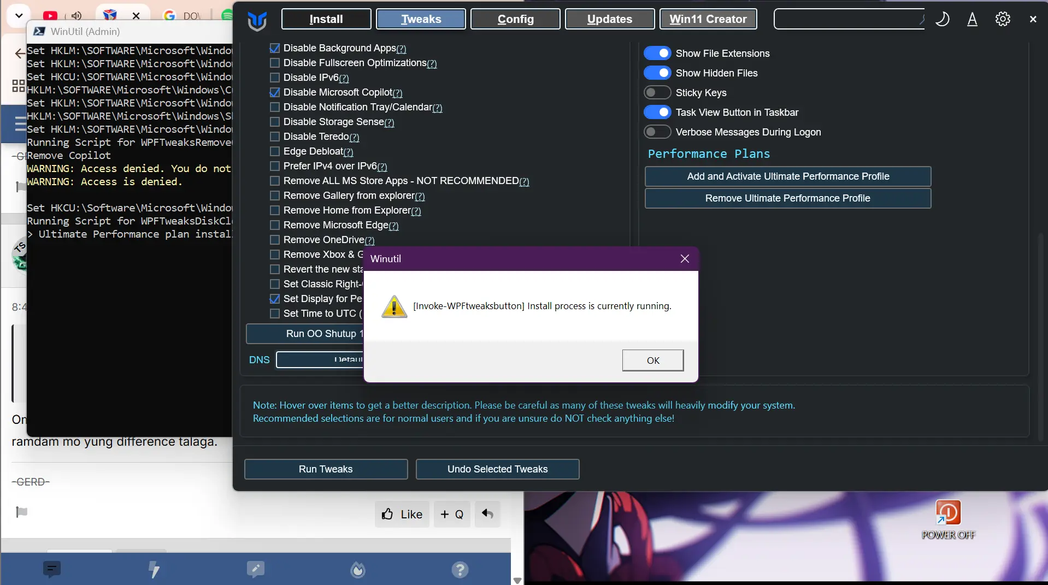
Task: Click the extensions grid icon in browser
Action: pos(18,86)
